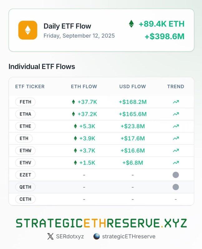The image size is (202, 249).
Task: Click the gray trend dot for EZET
Action: coord(176,175)
